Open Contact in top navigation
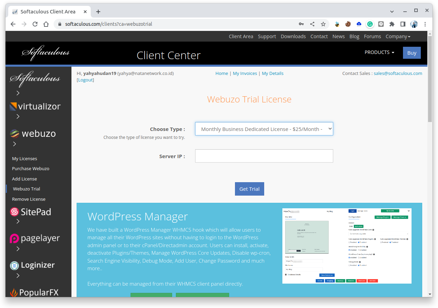438x308 pixels. pos(319,36)
